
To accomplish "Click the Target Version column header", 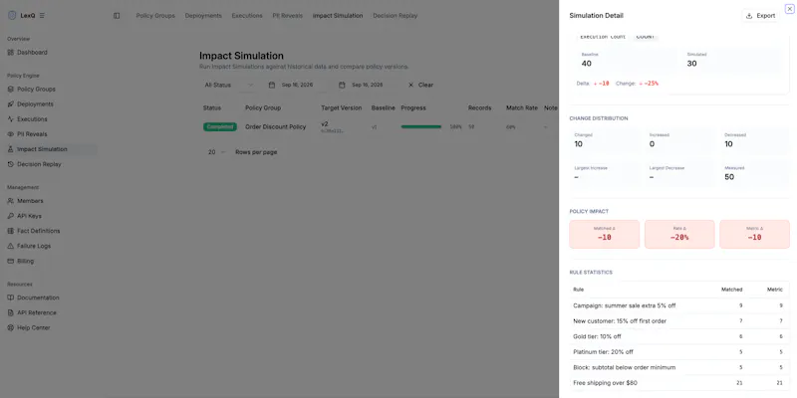I will (341, 108).
